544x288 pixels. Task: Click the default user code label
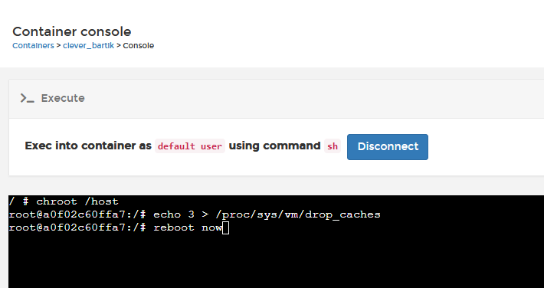(x=190, y=146)
